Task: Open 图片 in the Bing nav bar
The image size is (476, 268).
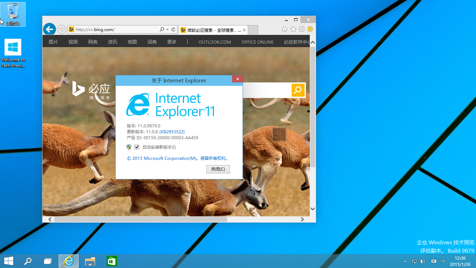Action: [53, 42]
